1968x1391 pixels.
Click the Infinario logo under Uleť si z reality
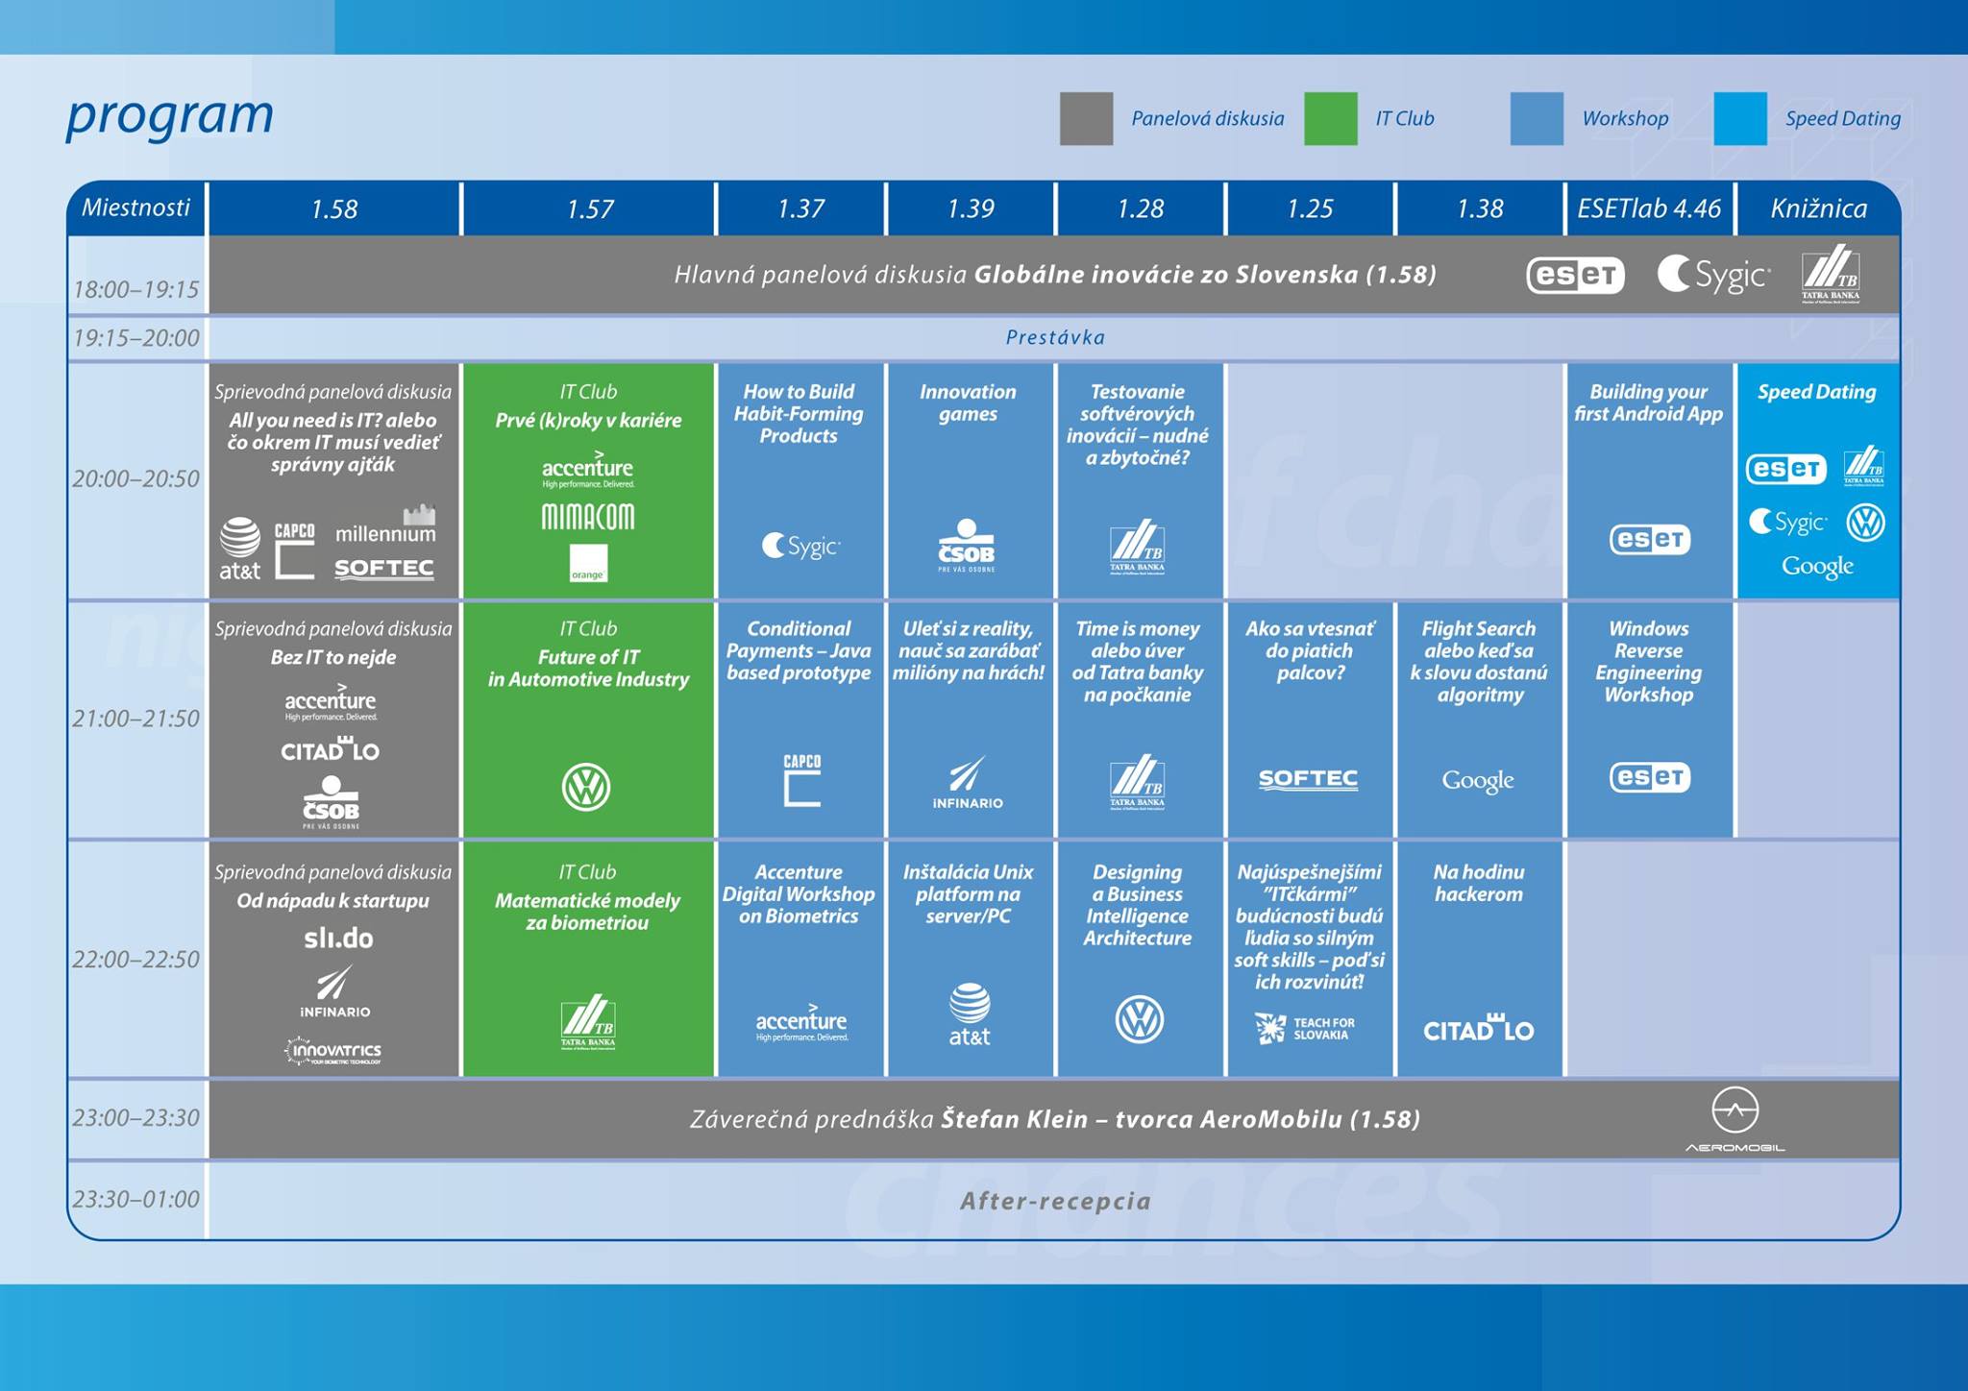click(x=968, y=783)
